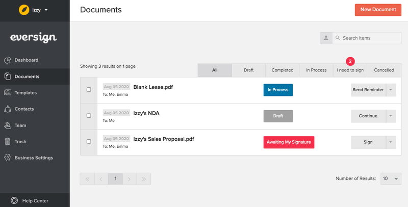Click the Trash bin icon
The height and width of the screenshot is (207, 408).
click(x=8, y=141)
